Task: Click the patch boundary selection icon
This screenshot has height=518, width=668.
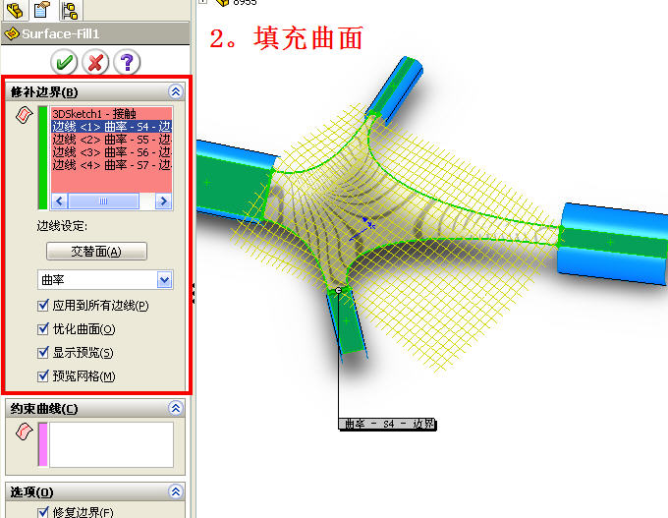Action: click(24, 115)
